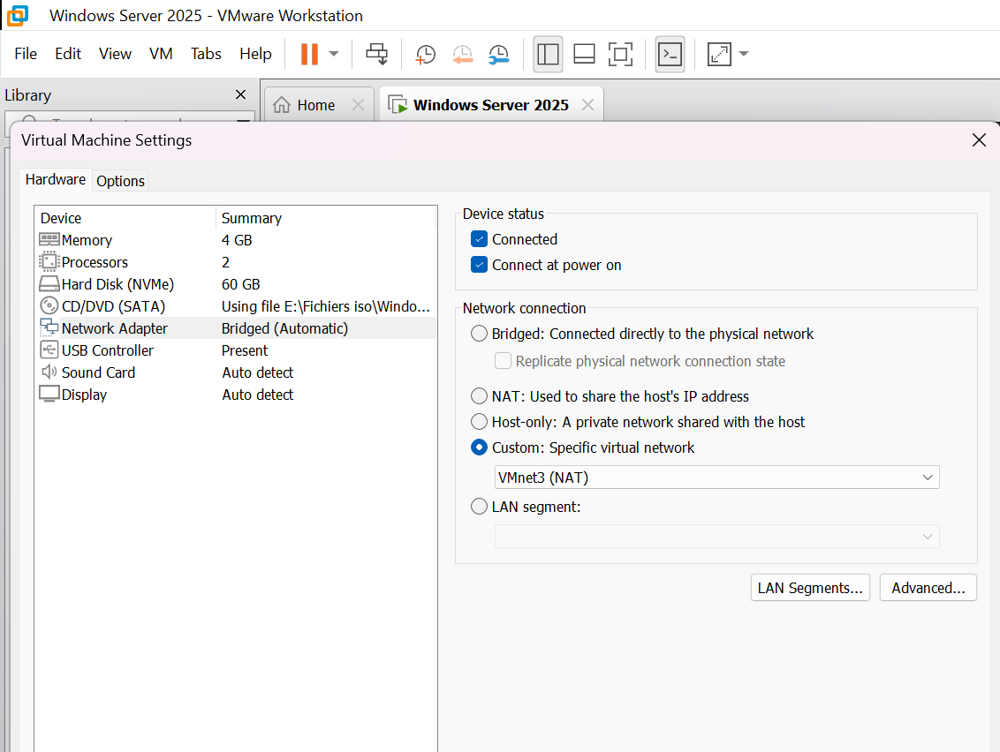1000x752 pixels.
Task: Click the Auto detect summary for Sound Card
Action: (258, 372)
